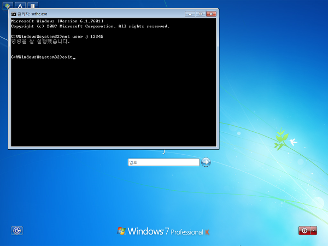This screenshot has height=246, width=328.
Task: Expand the shutdown options arrow
Action: (x=314, y=231)
